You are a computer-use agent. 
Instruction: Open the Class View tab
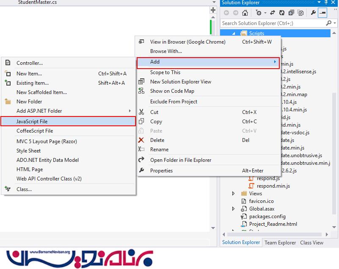tap(311, 243)
